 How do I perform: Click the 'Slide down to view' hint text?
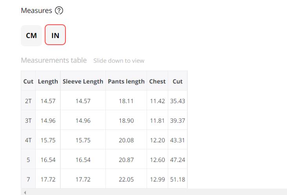coord(119,61)
